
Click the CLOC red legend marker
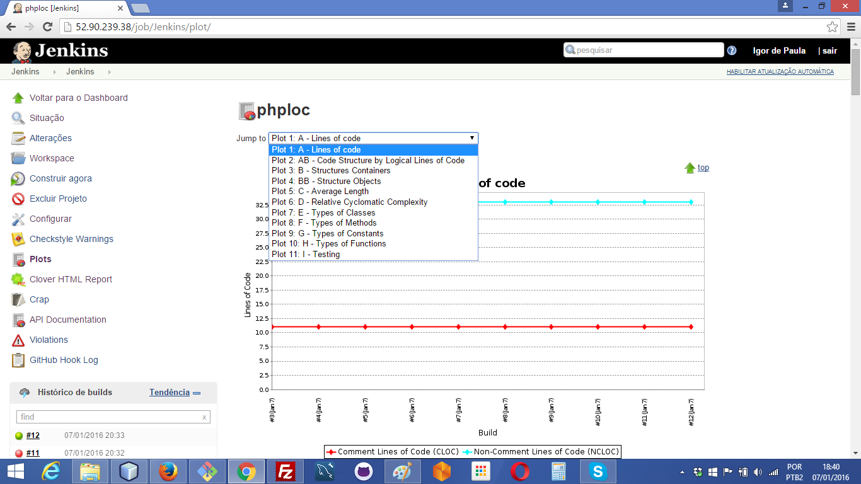pos(331,452)
